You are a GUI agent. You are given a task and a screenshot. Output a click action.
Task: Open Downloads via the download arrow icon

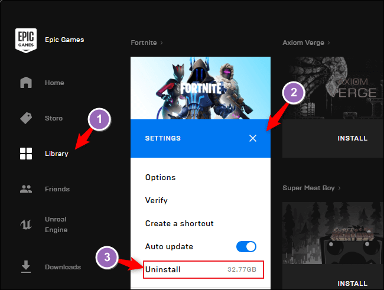pyautogui.click(x=26, y=267)
